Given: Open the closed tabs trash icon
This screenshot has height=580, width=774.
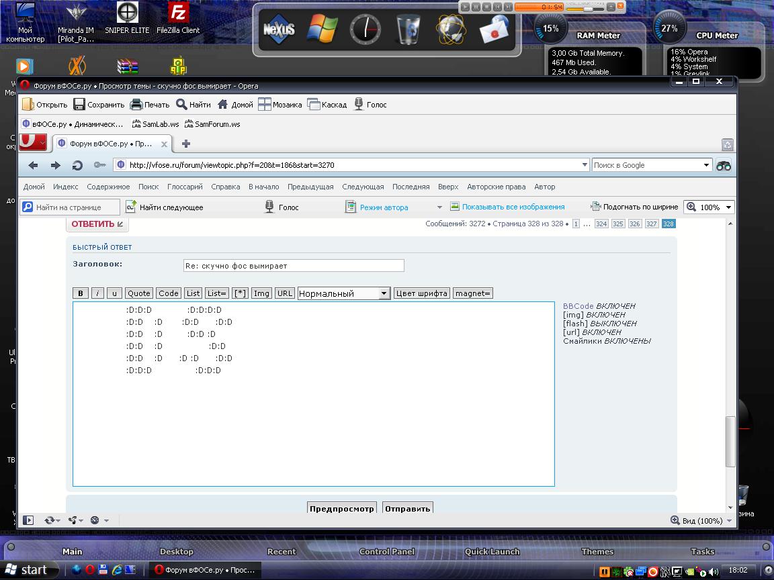Looking at the screenshot, I should coord(727,144).
